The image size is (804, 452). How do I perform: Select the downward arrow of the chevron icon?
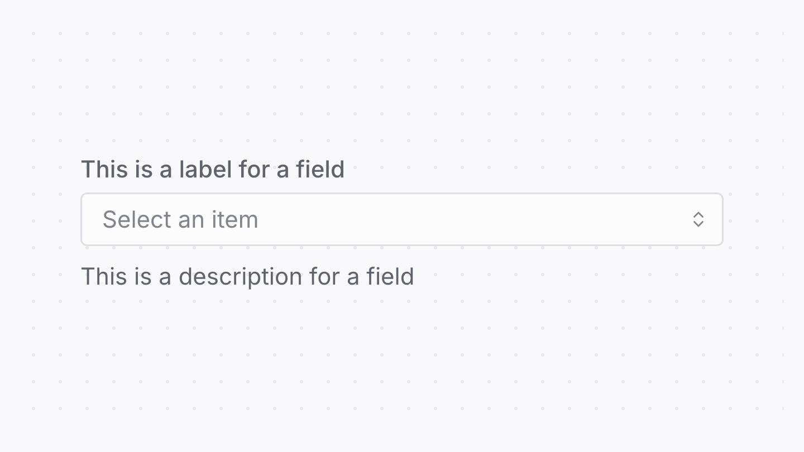point(698,224)
